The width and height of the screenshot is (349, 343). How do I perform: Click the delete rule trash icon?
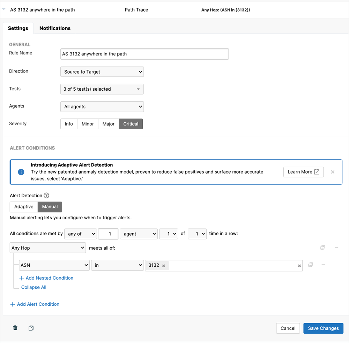(15, 328)
